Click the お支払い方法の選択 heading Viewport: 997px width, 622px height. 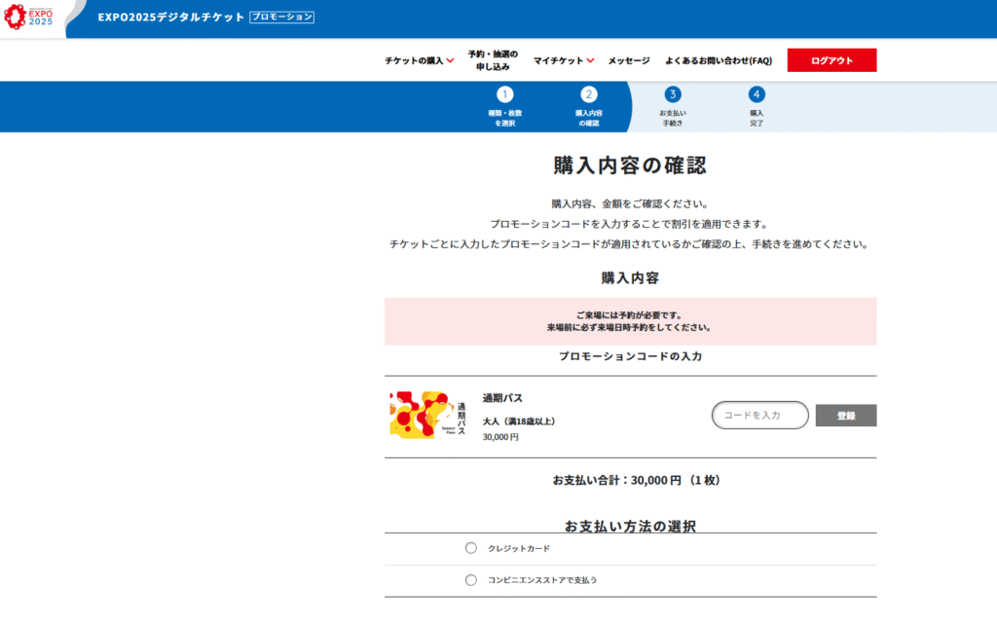(x=630, y=526)
